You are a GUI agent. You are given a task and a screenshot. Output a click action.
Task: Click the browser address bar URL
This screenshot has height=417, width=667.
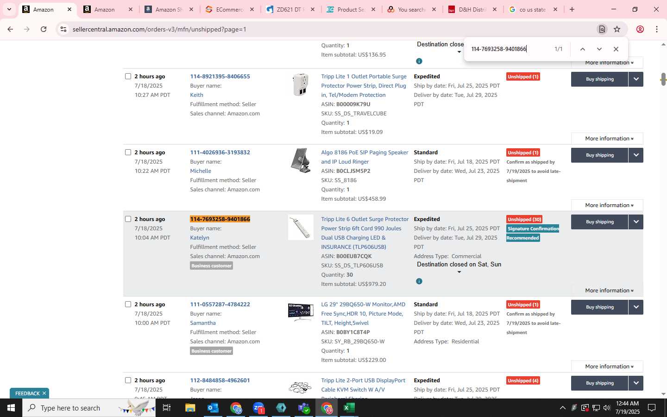pos(159,29)
